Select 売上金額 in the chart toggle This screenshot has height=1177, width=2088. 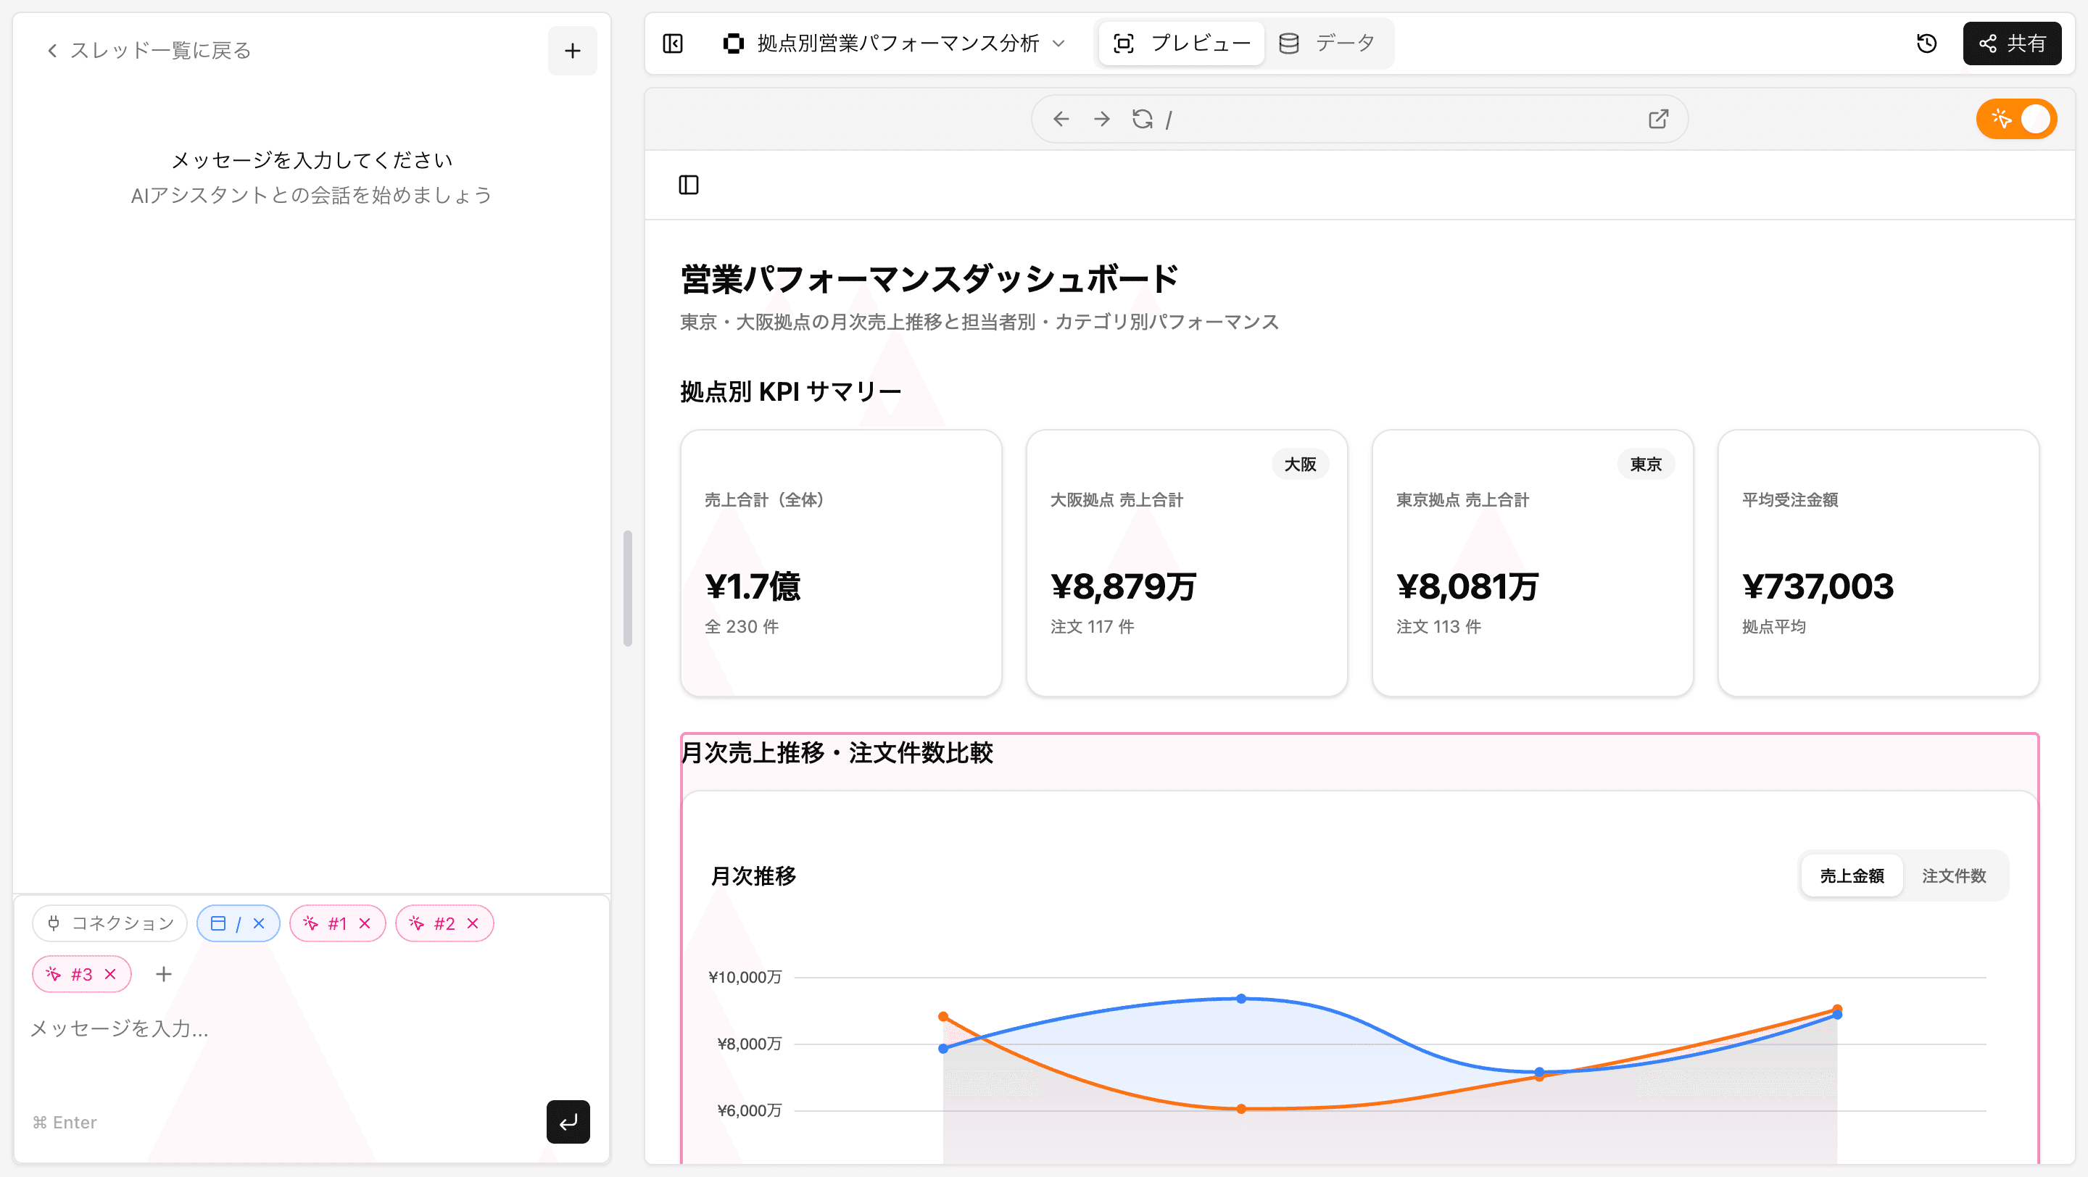(x=1852, y=876)
